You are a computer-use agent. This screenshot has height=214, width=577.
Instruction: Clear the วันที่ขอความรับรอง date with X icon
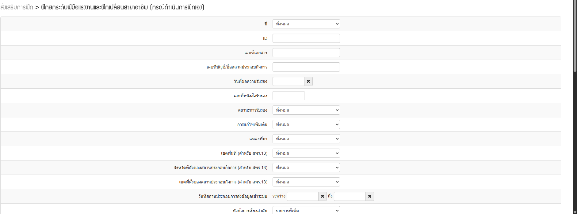click(308, 81)
